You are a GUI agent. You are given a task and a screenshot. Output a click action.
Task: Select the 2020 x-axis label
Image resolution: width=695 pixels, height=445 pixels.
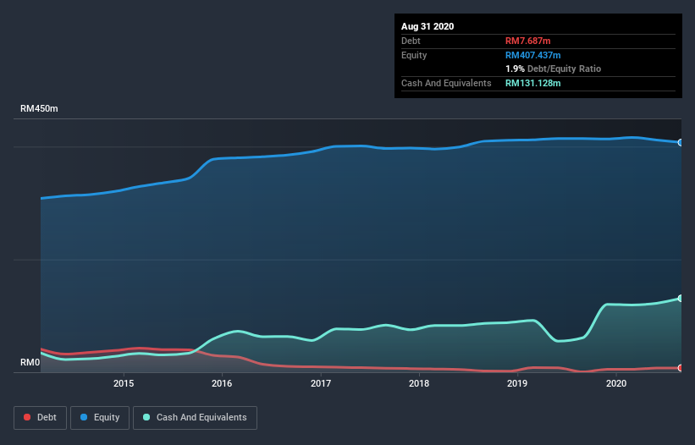[616, 383]
